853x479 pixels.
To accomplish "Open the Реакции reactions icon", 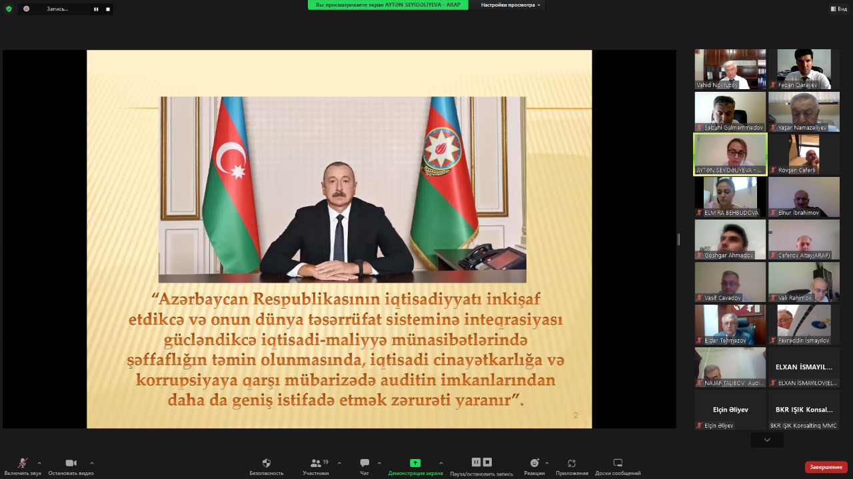I will click(534, 463).
